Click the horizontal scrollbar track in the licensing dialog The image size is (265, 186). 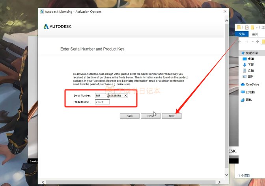[x=131, y=182]
